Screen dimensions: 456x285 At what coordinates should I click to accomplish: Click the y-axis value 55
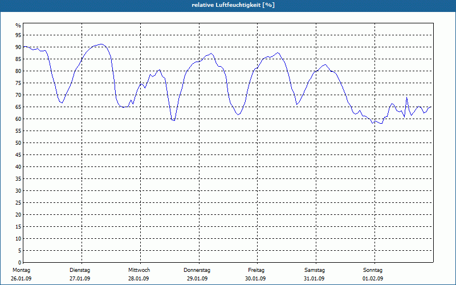[x=18, y=131]
